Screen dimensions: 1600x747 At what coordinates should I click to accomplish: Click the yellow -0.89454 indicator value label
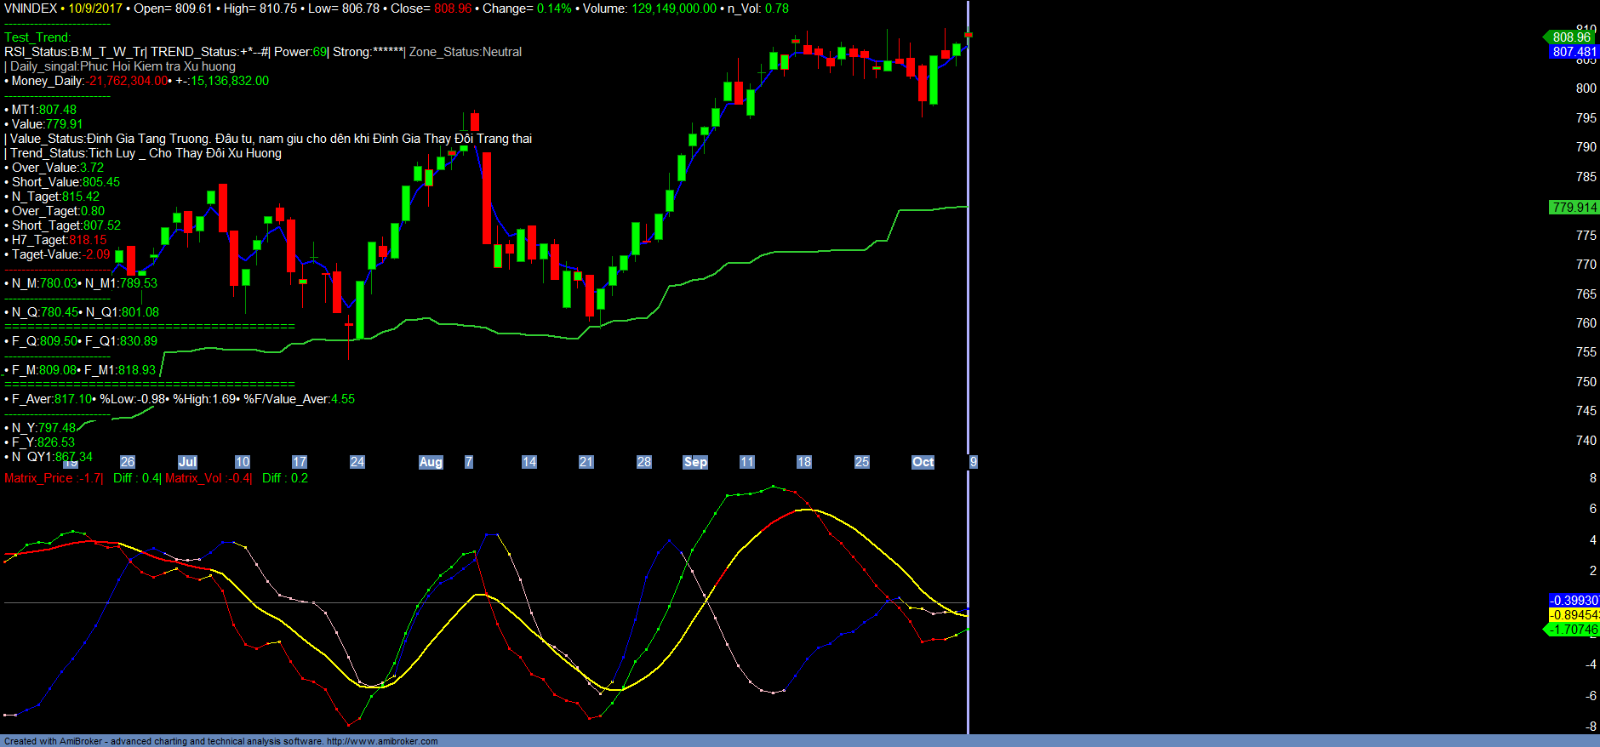tap(1574, 615)
